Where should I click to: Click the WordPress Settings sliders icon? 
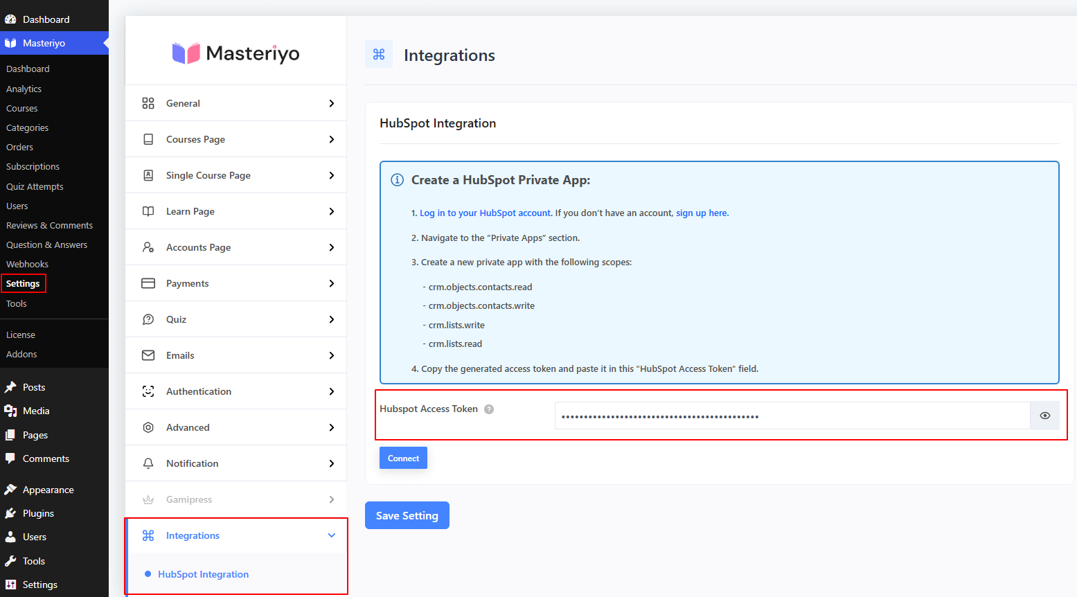point(10,585)
